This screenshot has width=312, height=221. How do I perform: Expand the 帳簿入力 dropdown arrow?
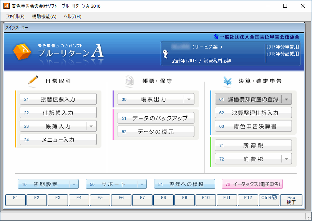click(91, 126)
